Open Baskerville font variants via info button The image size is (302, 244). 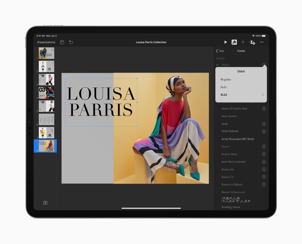264,169
